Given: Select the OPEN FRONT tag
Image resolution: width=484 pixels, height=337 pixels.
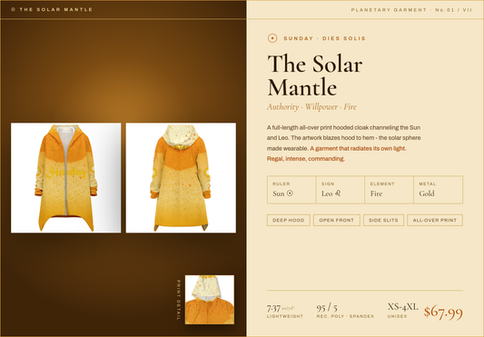Looking at the screenshot, I should [x=337, y=220].
